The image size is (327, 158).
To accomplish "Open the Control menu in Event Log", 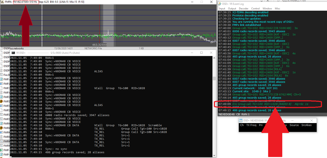I will (x=255, y=8).
